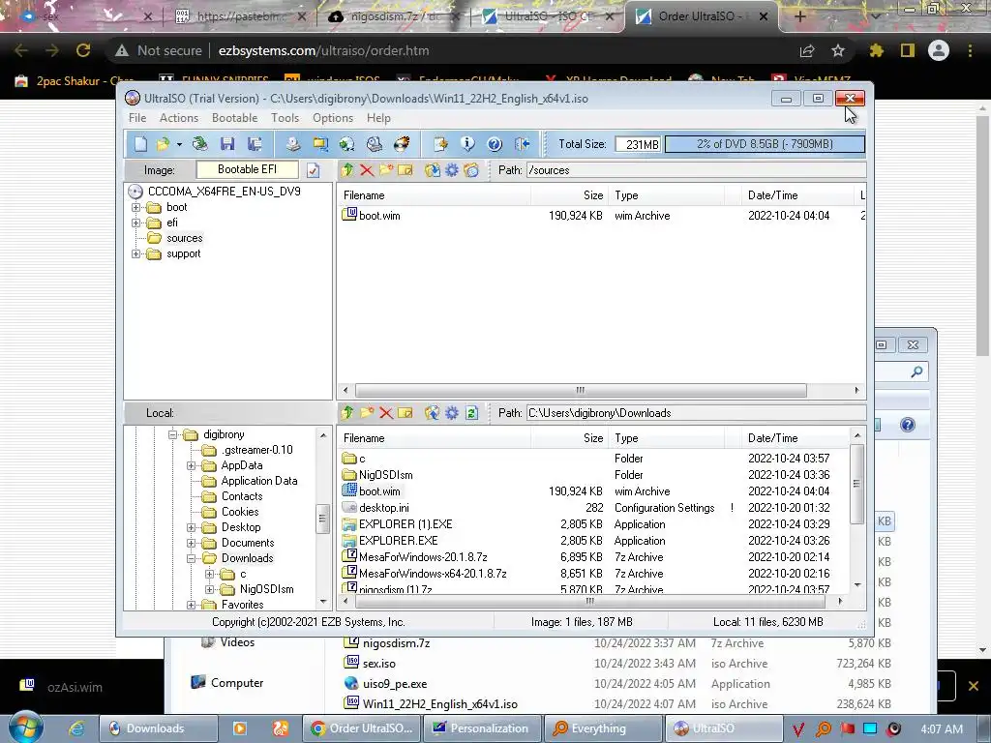Click the Help question mark toolbar icon
Image resolution: width=991 pixels, height=743 pixels.
(x=495, y=144)
